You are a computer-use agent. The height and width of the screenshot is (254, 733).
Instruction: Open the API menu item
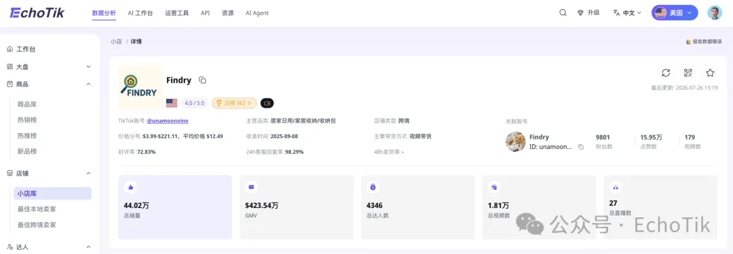click(x=205, y=13)
